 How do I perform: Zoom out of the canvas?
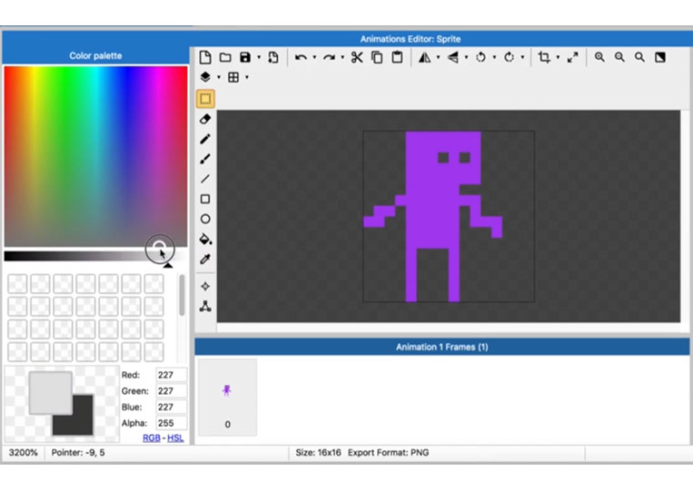tap(619, 57)
